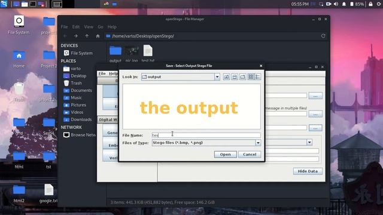Jump to home folder in save dialog
Screen dimensions: 383x215
coord(235,77)
